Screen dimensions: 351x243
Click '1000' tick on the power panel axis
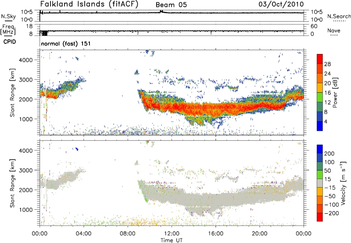point(26,119)
